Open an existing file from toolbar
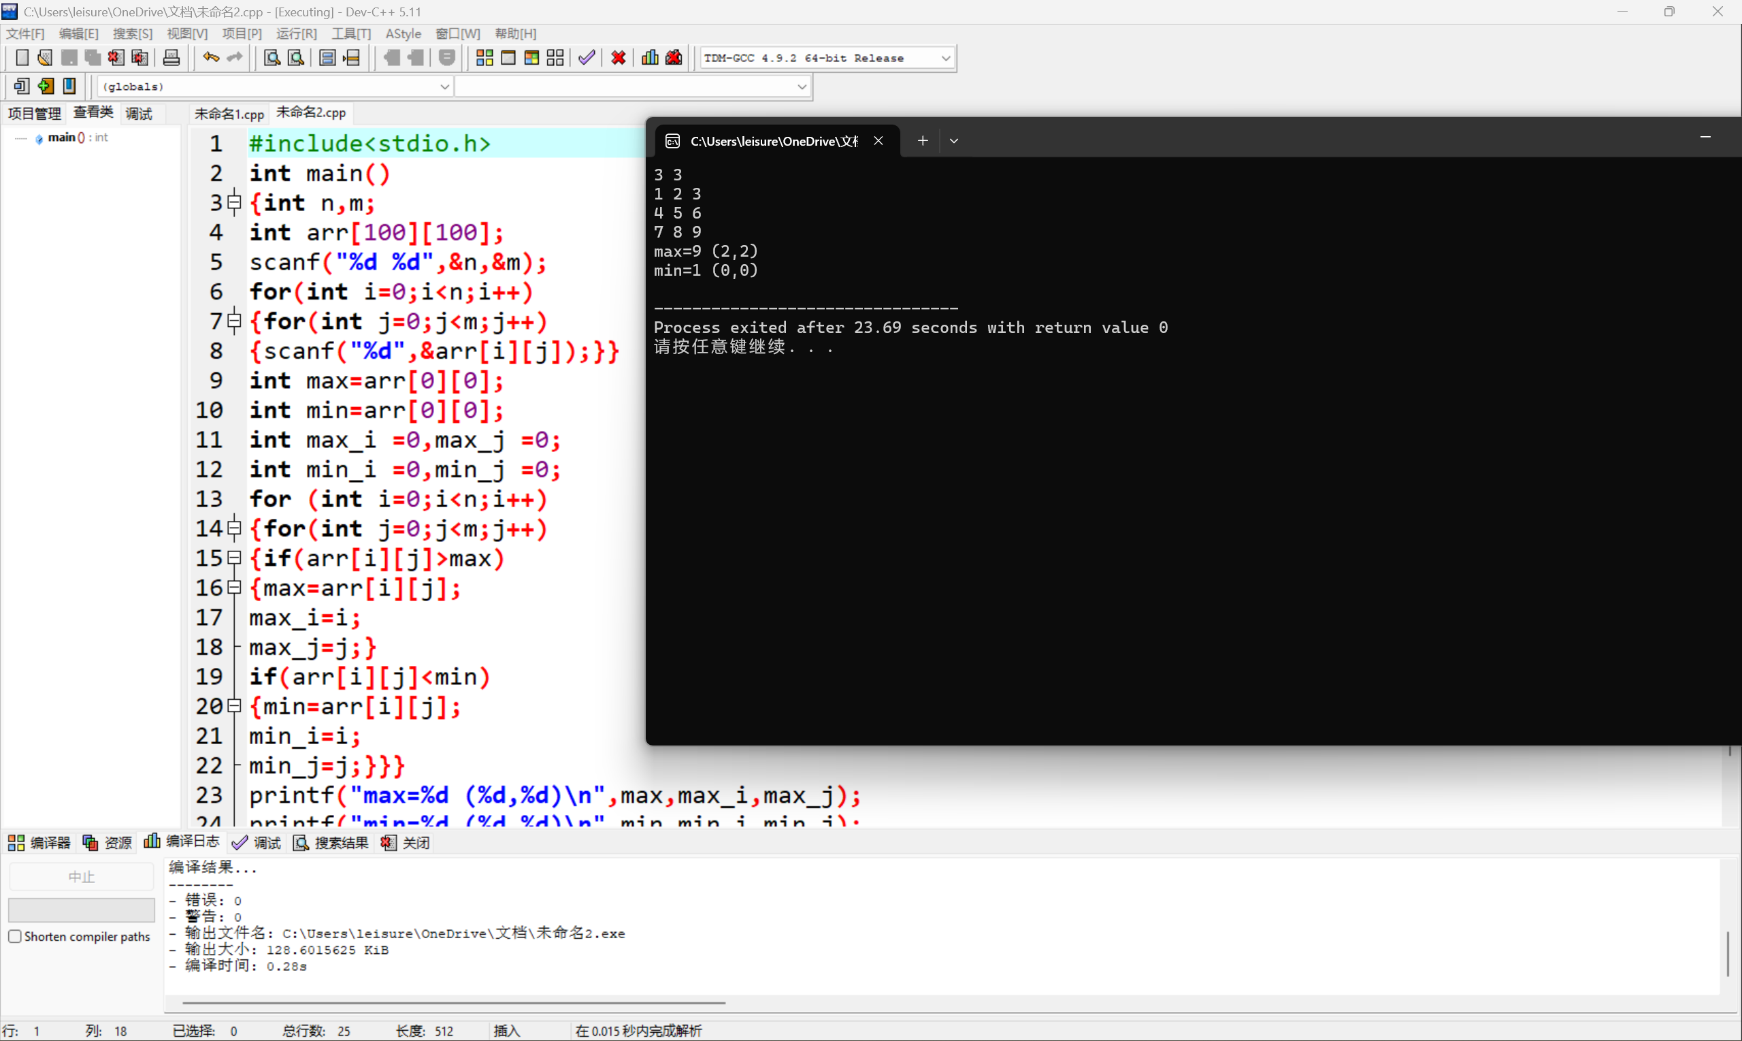Viewport: 1742px width, 1041px height. point(45,57)
